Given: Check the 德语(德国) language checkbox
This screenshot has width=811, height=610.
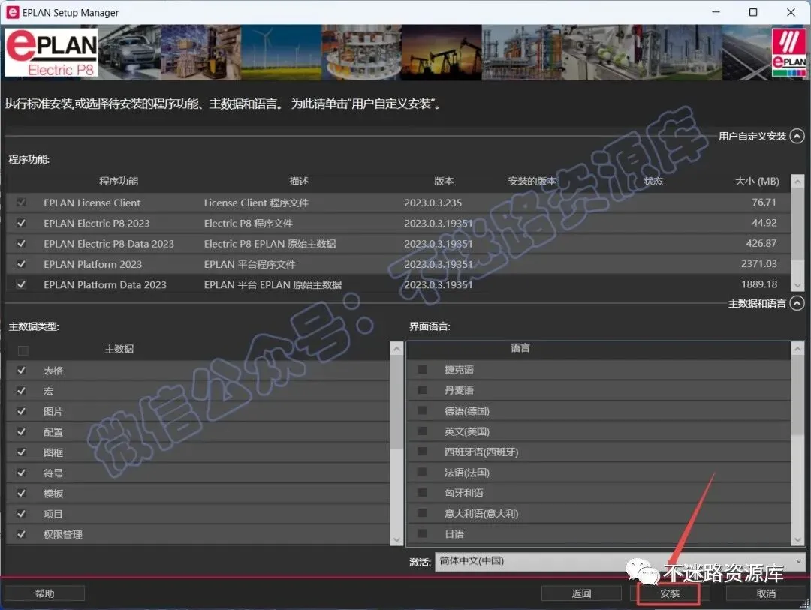Looking at the screenshot, I should tap(422, 410).
